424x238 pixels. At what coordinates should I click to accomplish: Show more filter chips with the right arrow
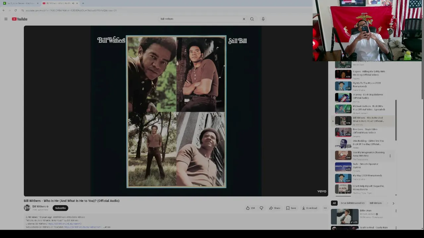click(x=393, y=203)
